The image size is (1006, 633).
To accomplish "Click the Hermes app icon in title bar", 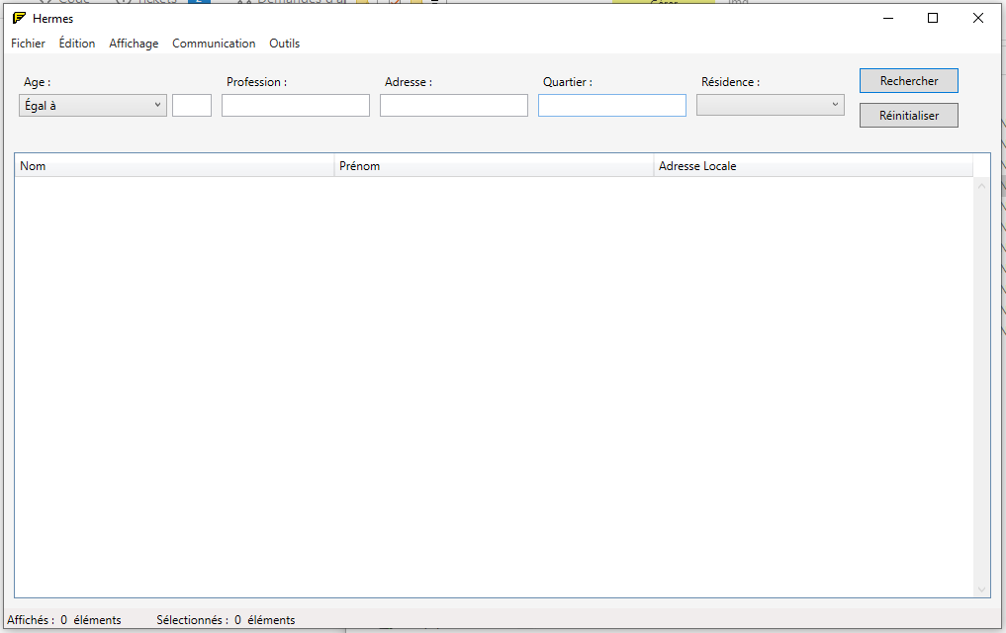I will tap(19, 18).
